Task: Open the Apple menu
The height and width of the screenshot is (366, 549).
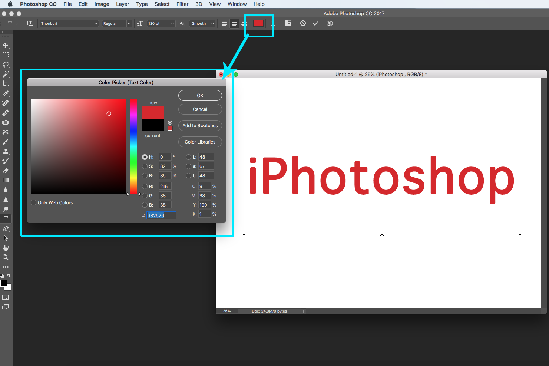Action: click(10, 4)
